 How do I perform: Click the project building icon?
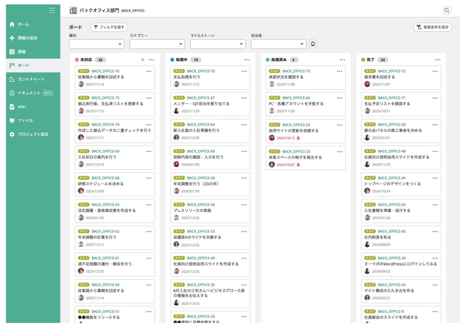pyautogui.click(x=73, y=10)
